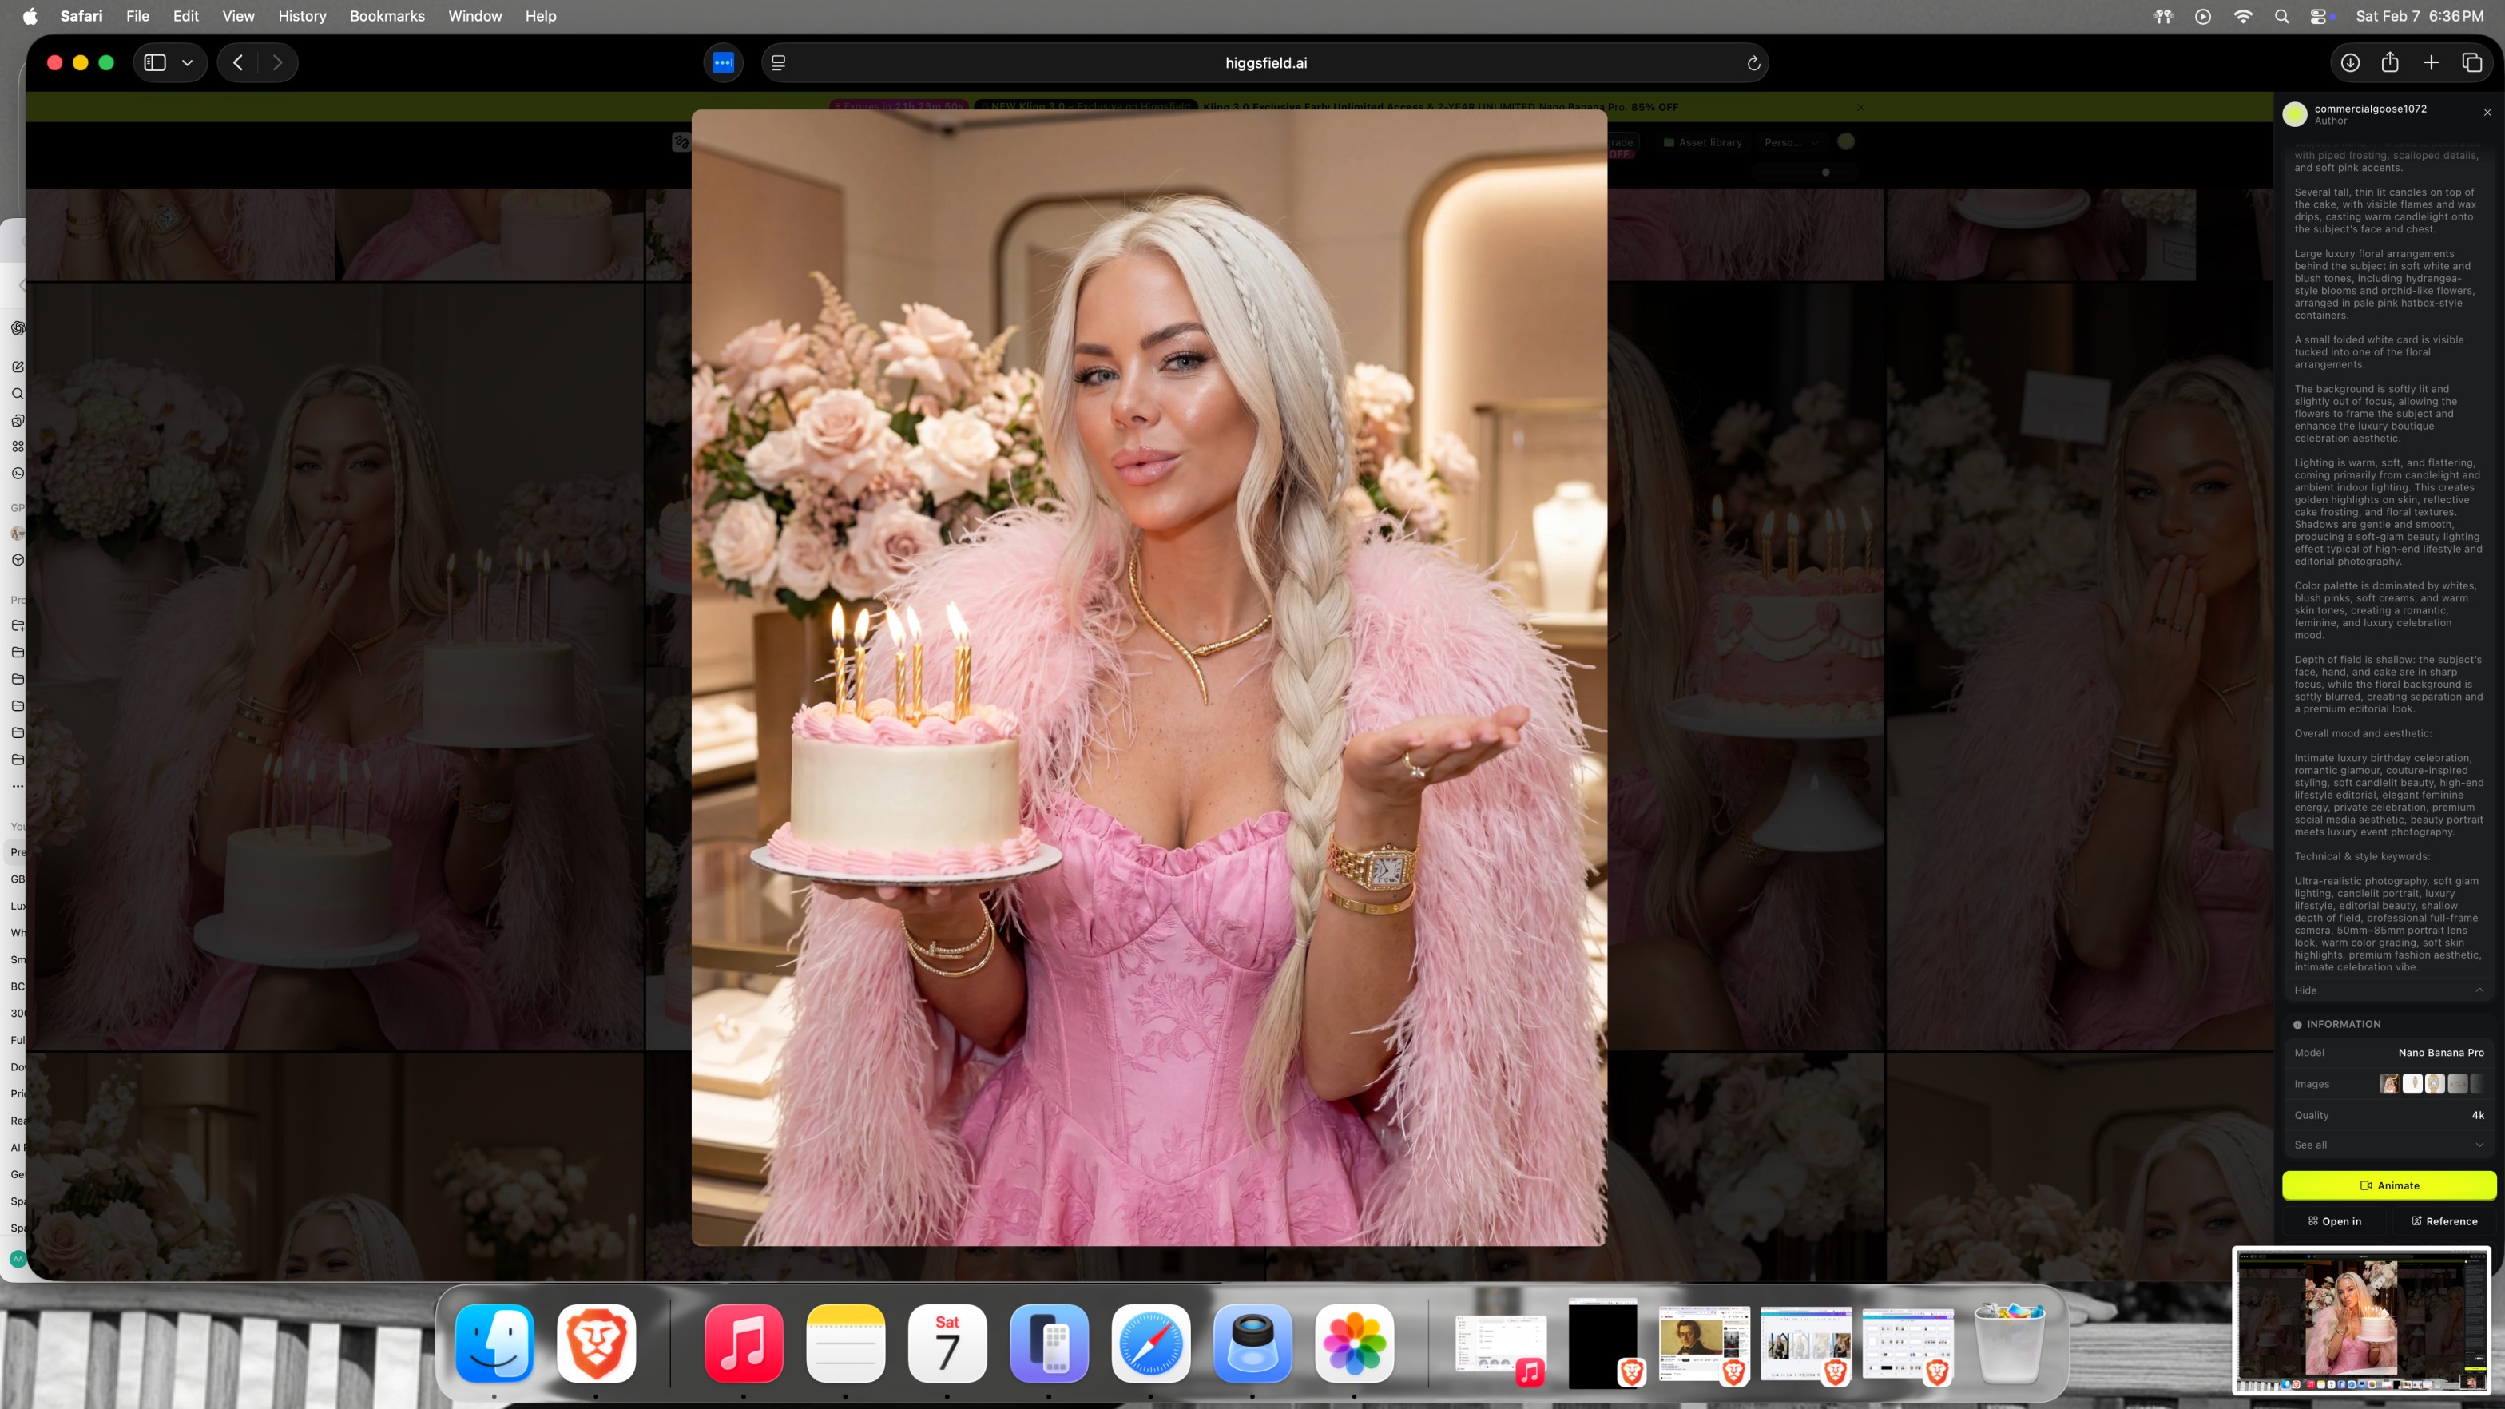The width and height of the screenshot is (2505, 1409).
Task: Click the blue extension icon beside address bar
Action: 723,62
